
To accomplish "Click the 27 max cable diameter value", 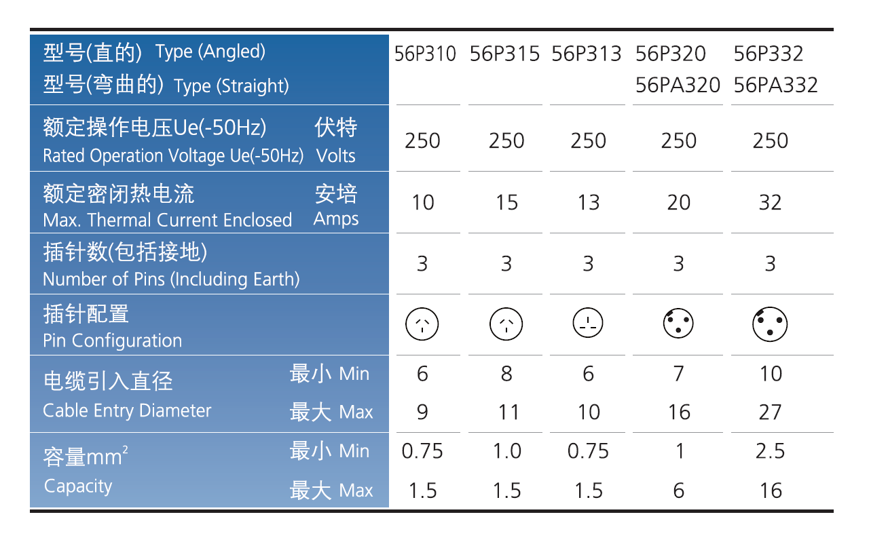I will pos(770,412).
